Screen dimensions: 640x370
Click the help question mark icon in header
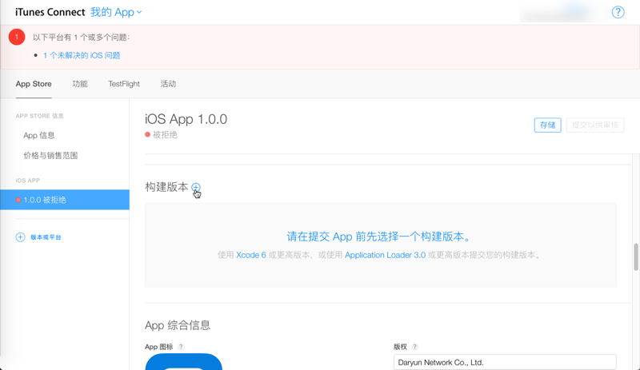tap(618, 12)
